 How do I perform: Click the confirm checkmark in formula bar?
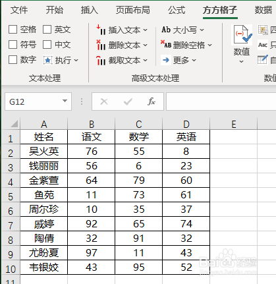pyautogui.click(x=128, y=101)
